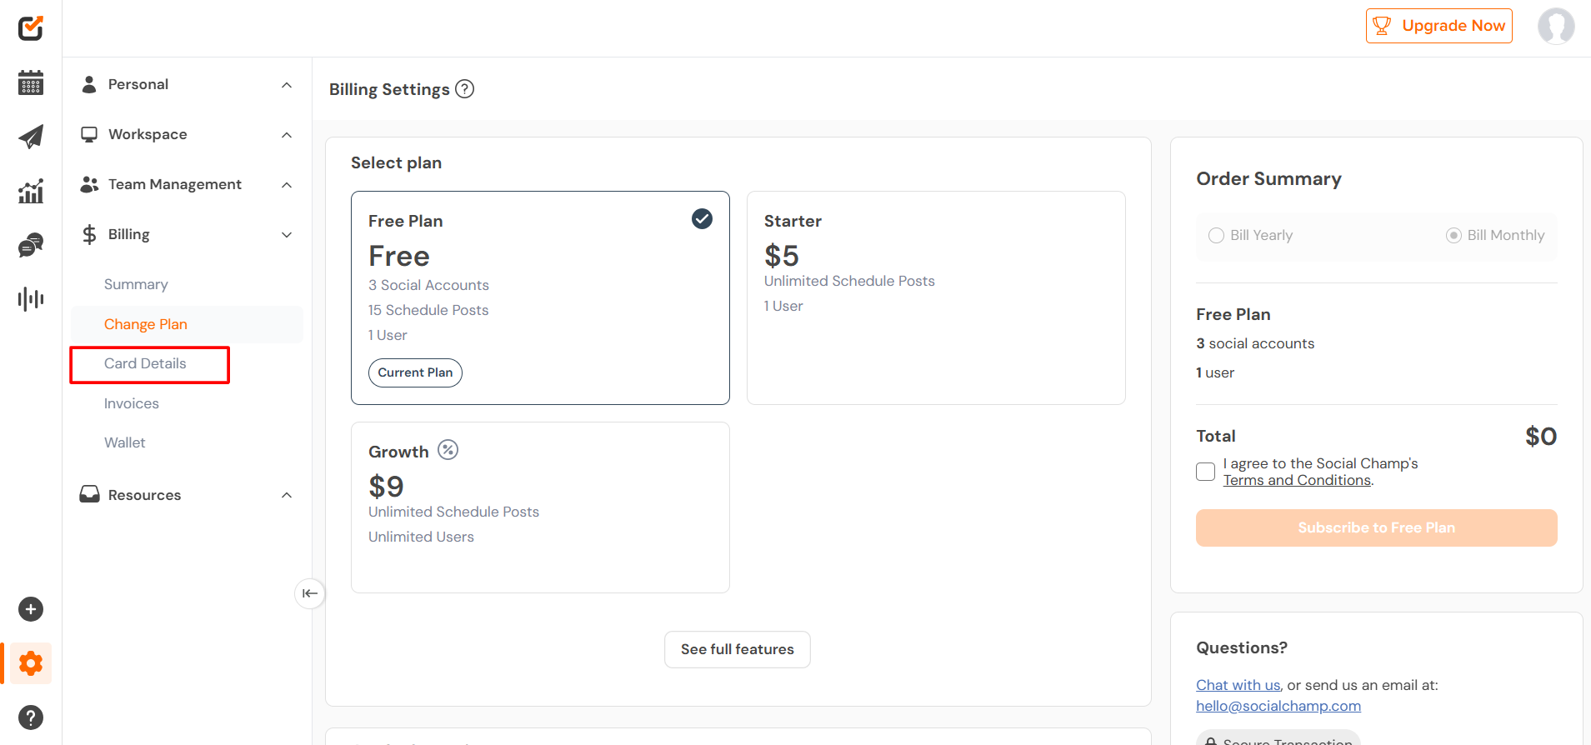
Task: Click the audio waveform listening icon
Action: click(31, 298)
